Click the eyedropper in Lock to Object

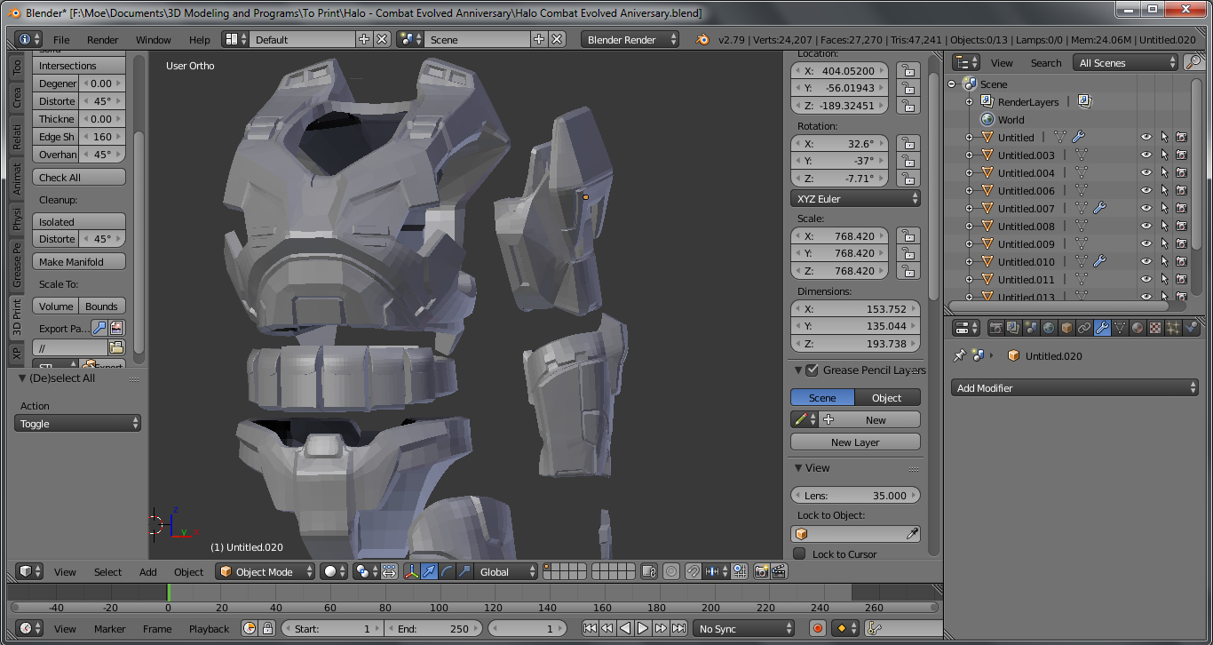911,534
